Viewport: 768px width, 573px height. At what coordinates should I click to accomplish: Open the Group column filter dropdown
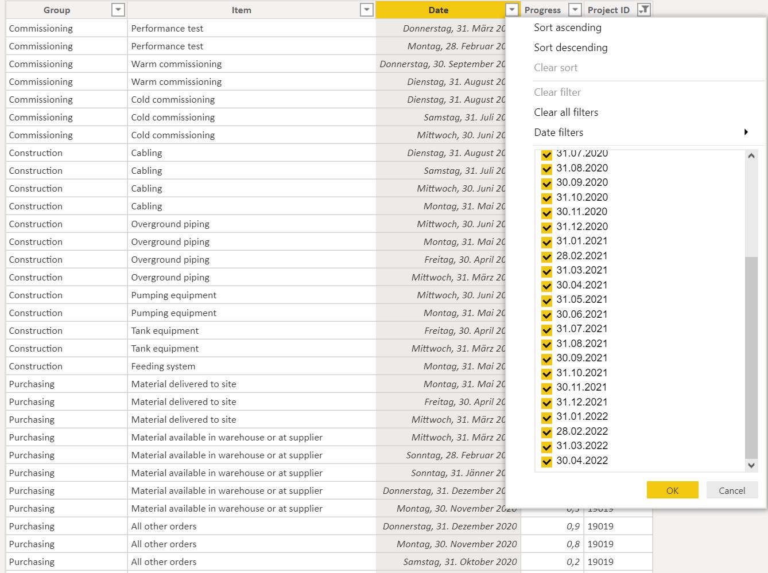point(118,10)
